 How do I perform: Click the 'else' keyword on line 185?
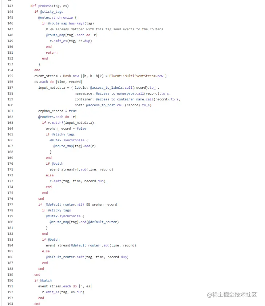[46, 251]
